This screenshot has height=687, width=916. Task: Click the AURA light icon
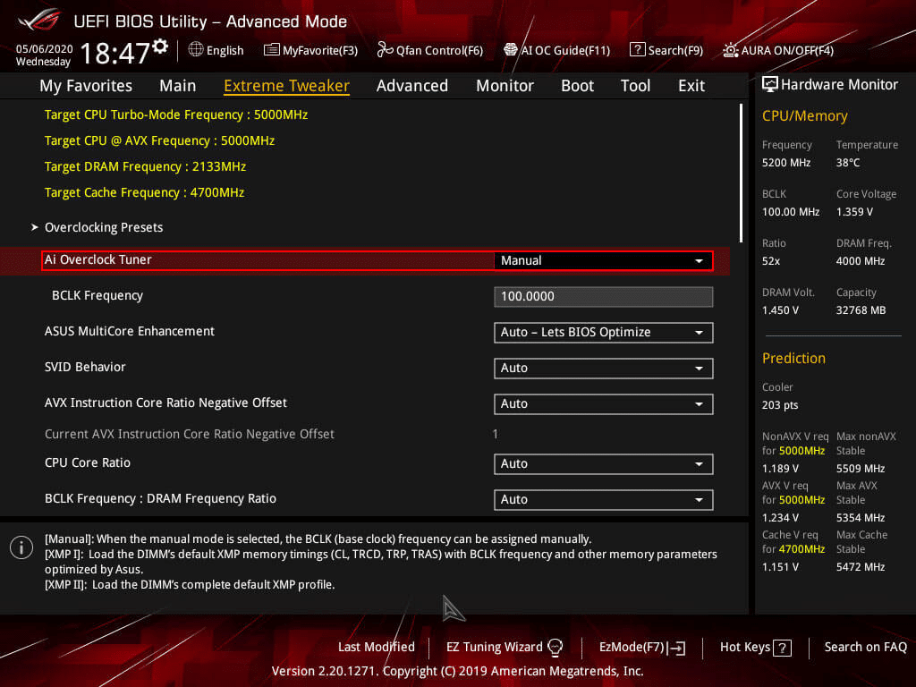pos(730,50)
